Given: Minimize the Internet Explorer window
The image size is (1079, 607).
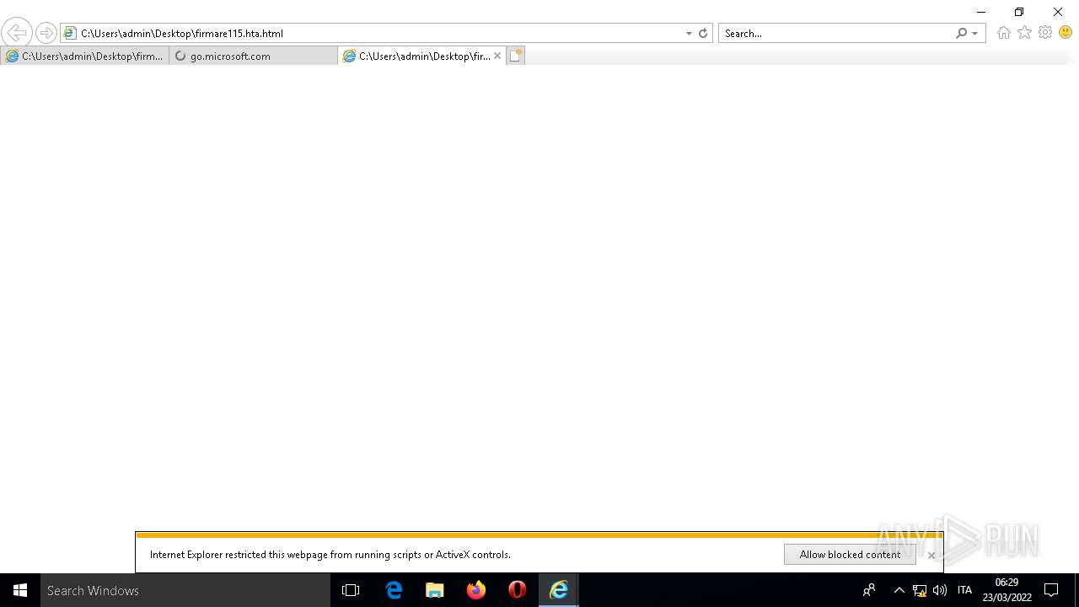Looking at the screenshot, I should pyautogui.click(x=980, y=12).
